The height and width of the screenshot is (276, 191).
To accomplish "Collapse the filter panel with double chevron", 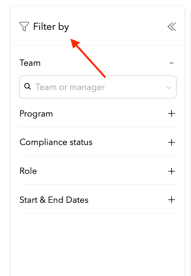I will 171,27.
